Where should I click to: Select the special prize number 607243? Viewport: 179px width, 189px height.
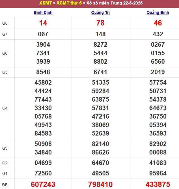43,184
